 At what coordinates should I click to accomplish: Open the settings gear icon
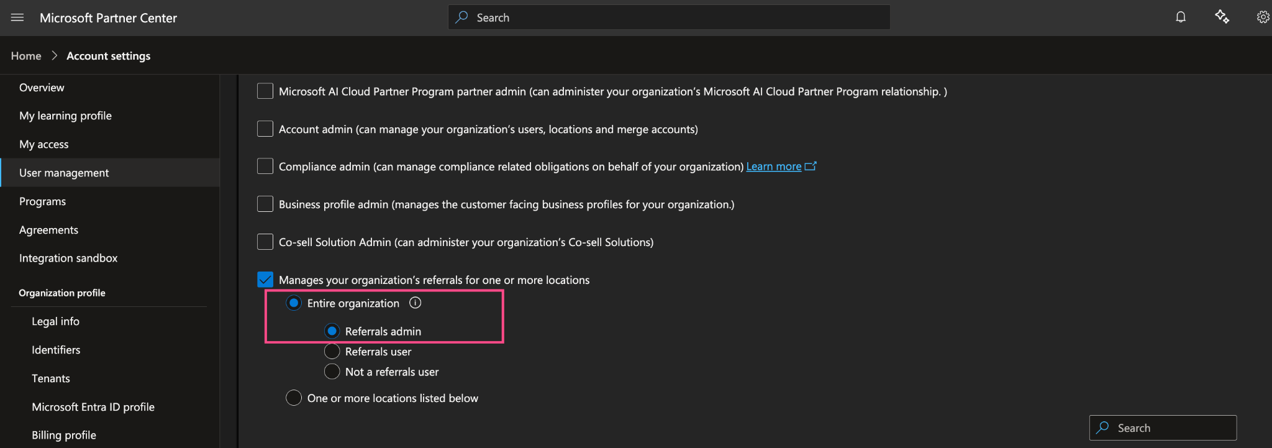(x=1263, y=17)
